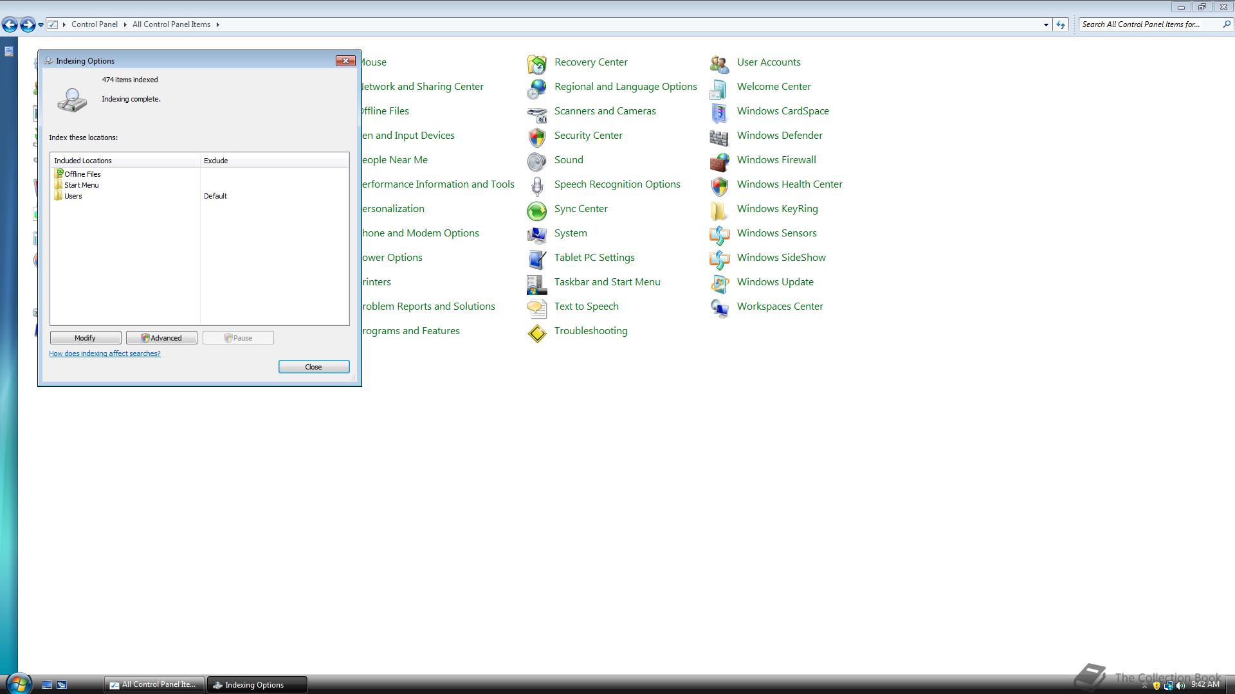The height and width of the screenshot is (694, 1235).
Task: Switch to Indexing Options taskbar button
Action: click(x=257, y=684)
